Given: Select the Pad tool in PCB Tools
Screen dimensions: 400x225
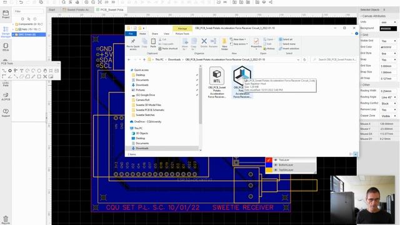Looking at the screenshot, I should (10, 71).
